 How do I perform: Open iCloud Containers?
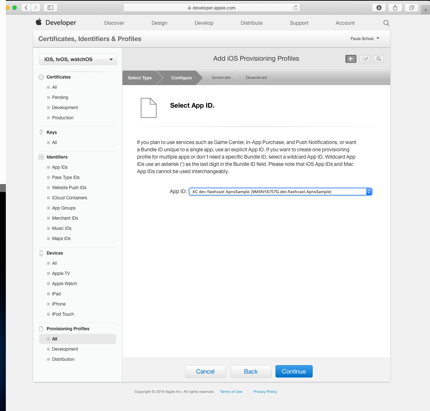click(x=69, y=197)
